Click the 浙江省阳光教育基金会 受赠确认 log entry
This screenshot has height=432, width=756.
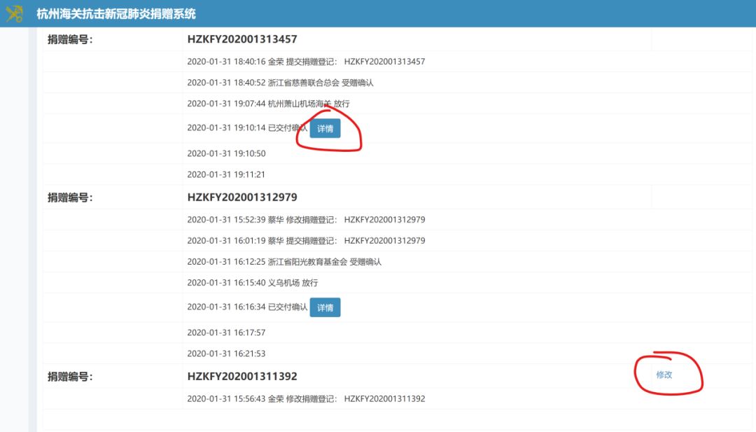click(x=284, y=262)
